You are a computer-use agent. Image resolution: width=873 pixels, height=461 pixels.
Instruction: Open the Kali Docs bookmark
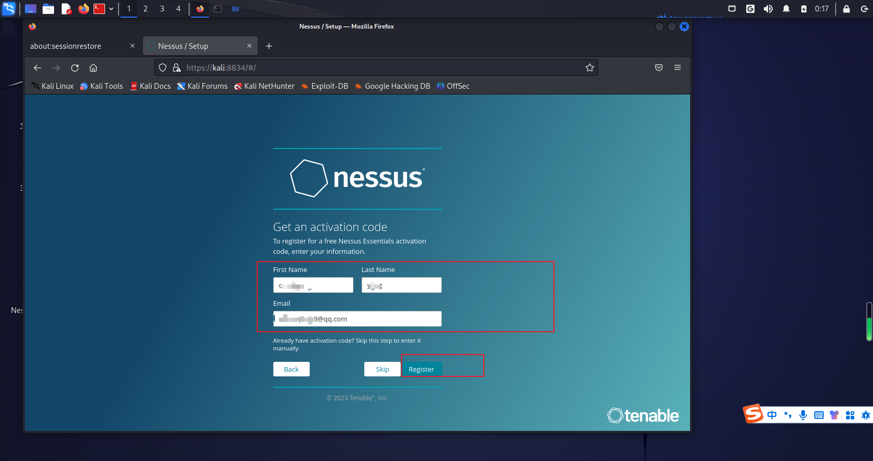(x=150, y=86)
